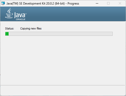This screenshot has height=96, width=126.
Task: Click the "Copying new files" status text
Action: point(31,28)
